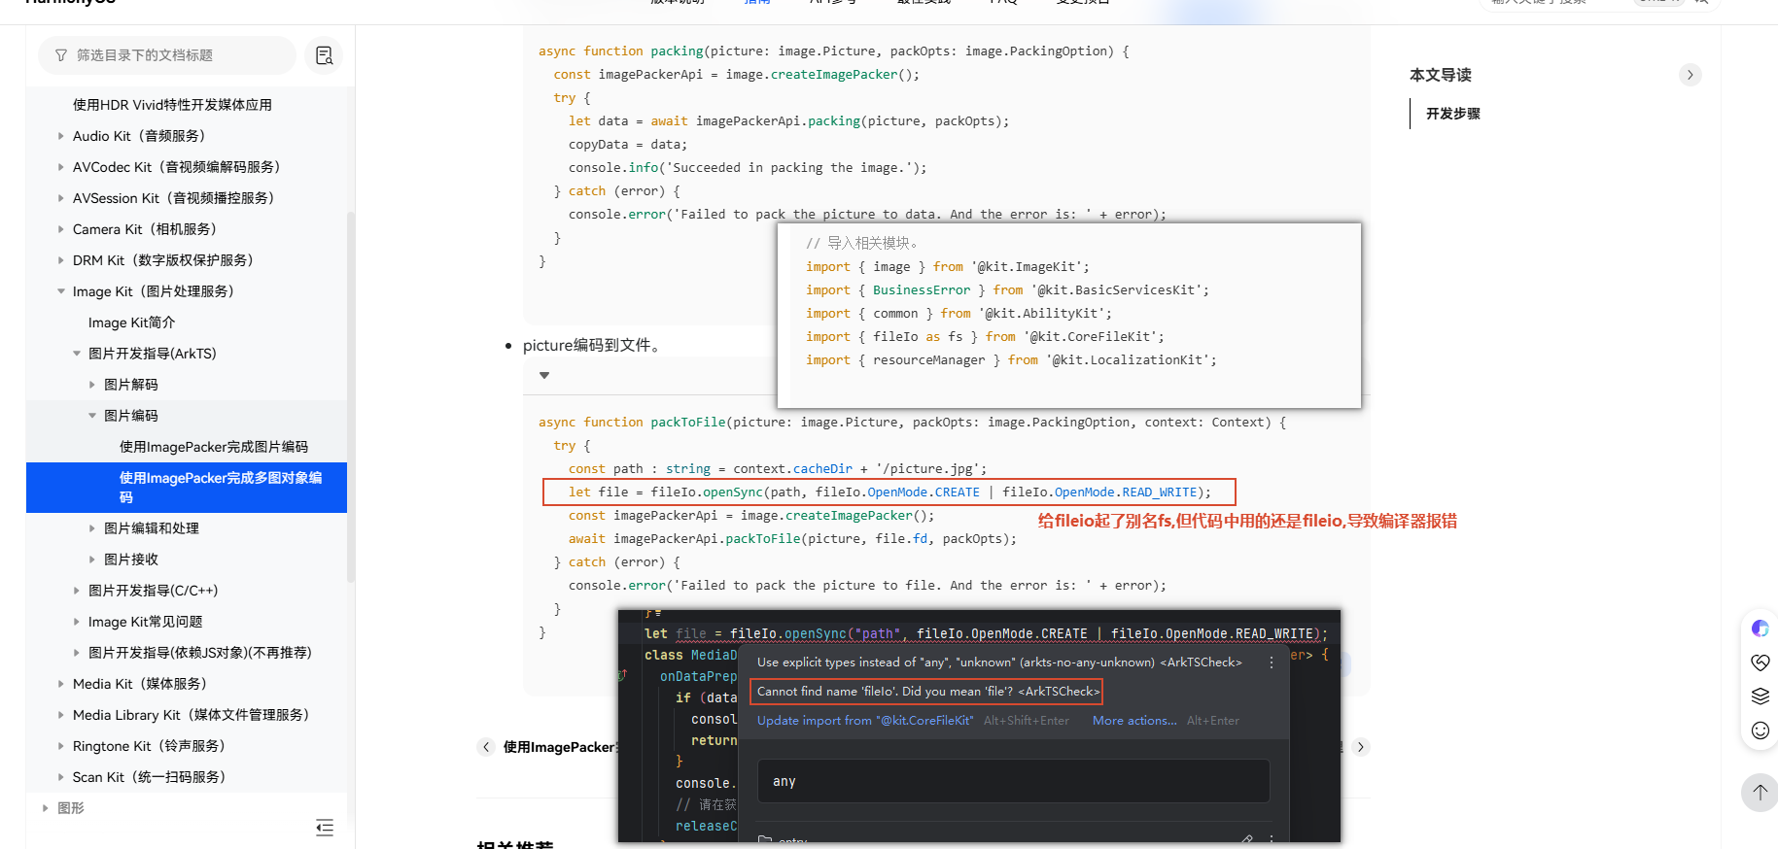Select 图片开发指导(依赖JS对象)(不再推荐) entry

(199, 653)
